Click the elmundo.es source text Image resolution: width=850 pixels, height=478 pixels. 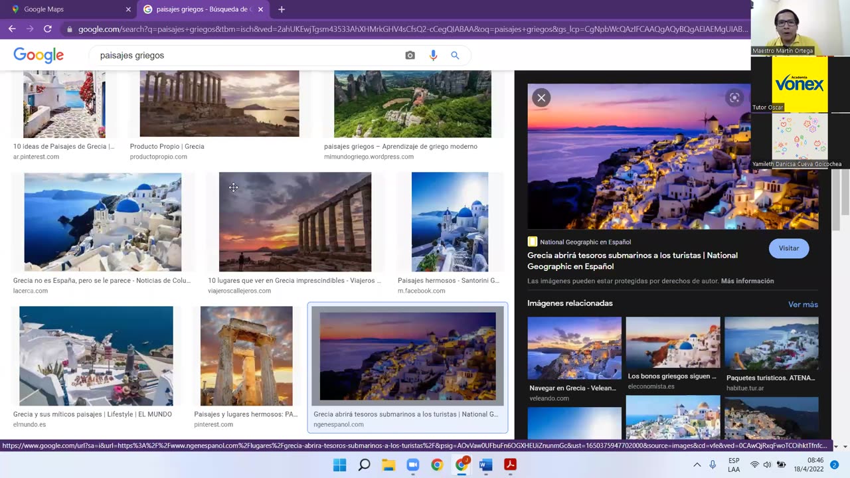click(x=29, y=425)
